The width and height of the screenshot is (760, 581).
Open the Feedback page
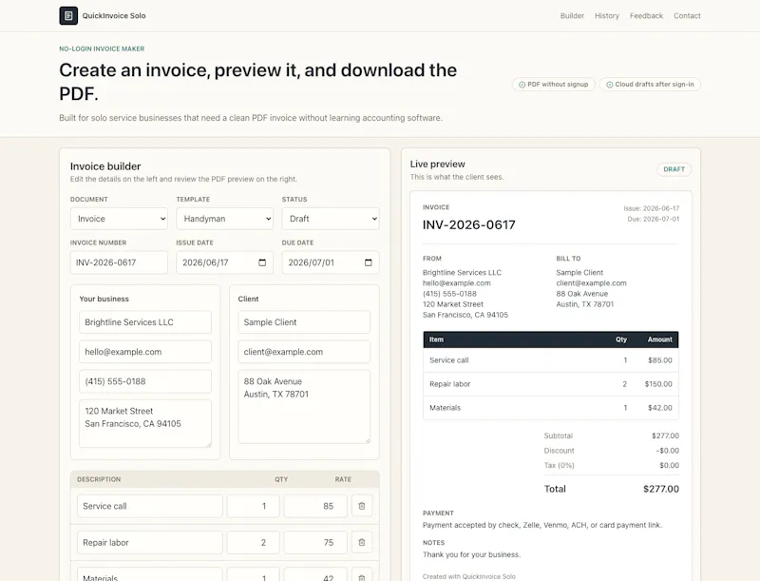click(x=646, y=15)
